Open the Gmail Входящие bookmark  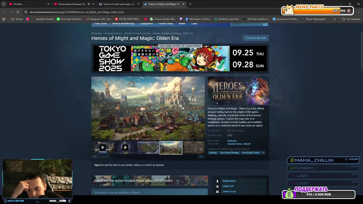coord(98,19)
